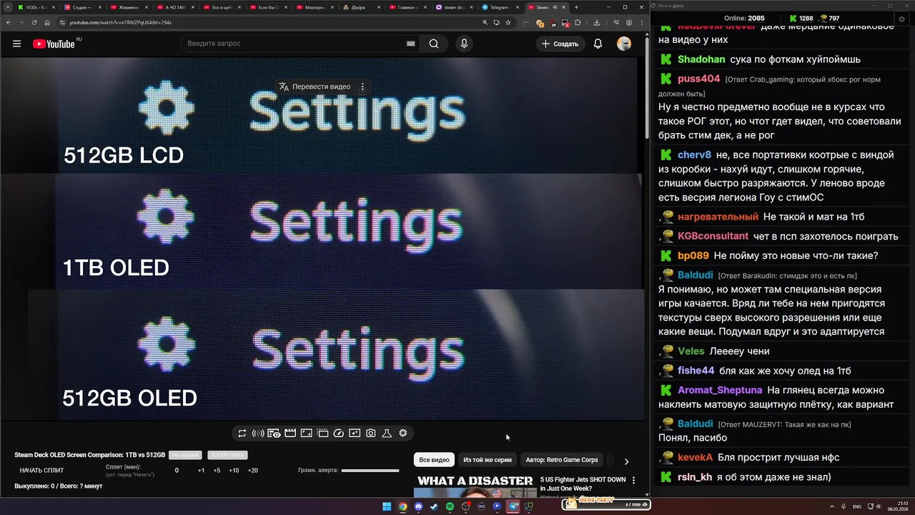Click the КОПИРОВАТЬ button next to title
The height and width of the screenshot is (515, 915).
(x=227, y=455)
